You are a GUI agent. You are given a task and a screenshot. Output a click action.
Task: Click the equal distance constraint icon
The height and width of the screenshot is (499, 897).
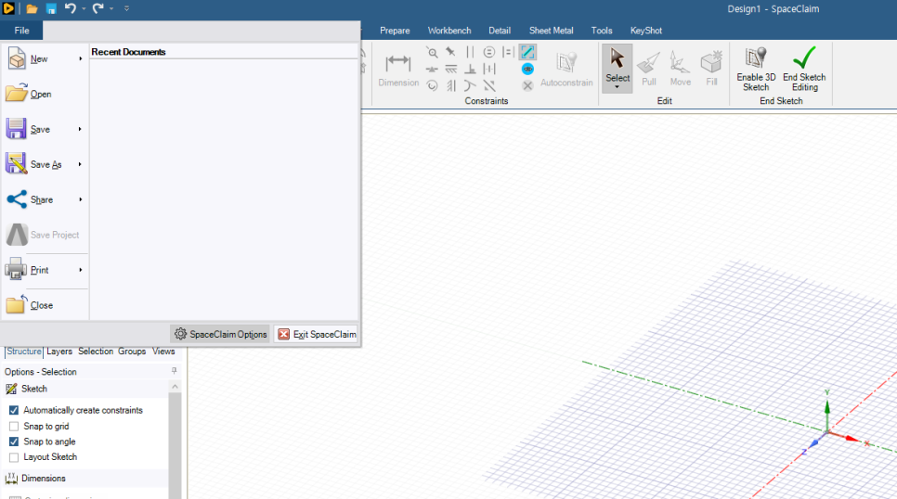pyautogui.click(x=508, y=52)
